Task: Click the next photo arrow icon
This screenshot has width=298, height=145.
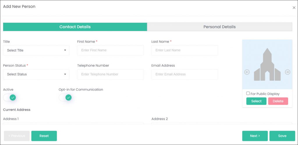Action: click(288, 72)
